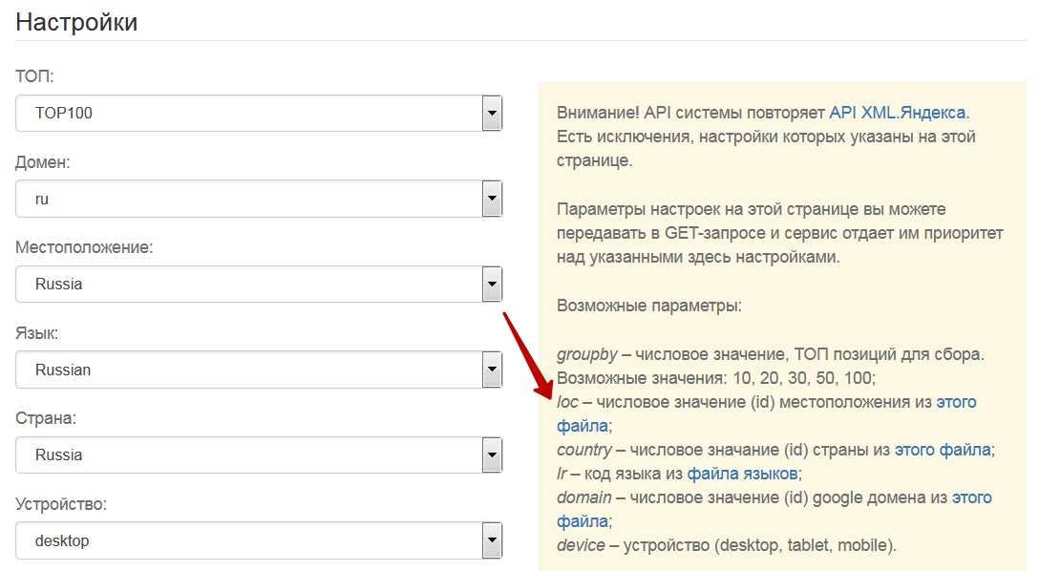This screenshot has width=1039, height=571.
Task: Expand the Язык dropdown showing Russian
Action: [258, 370]
